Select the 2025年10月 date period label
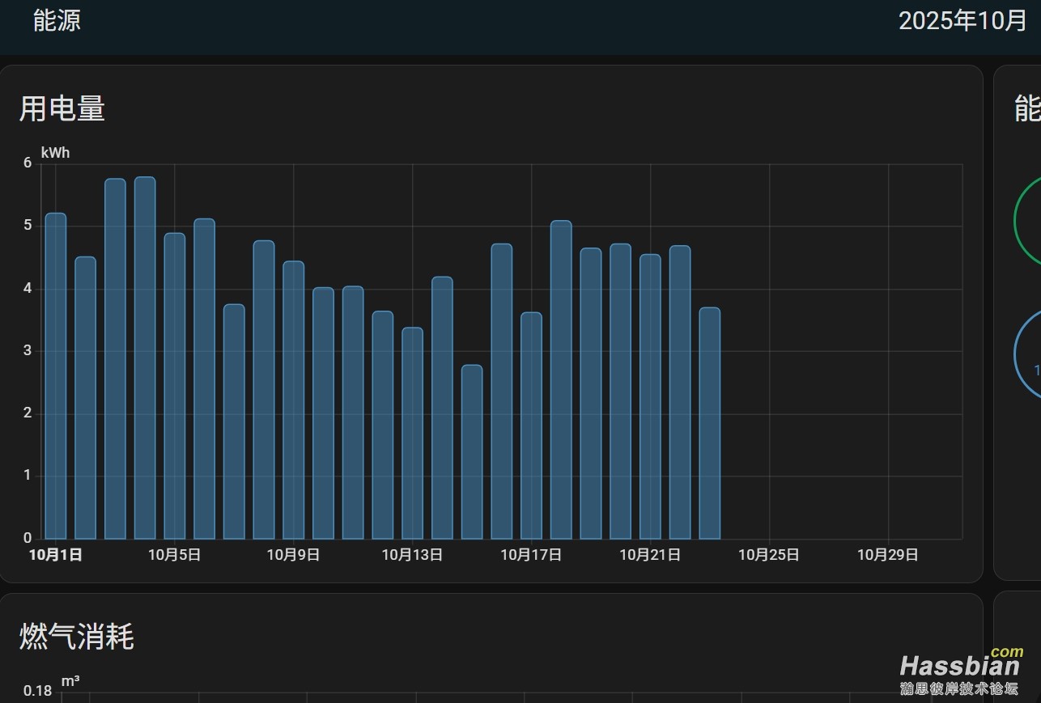 point(962,21)
